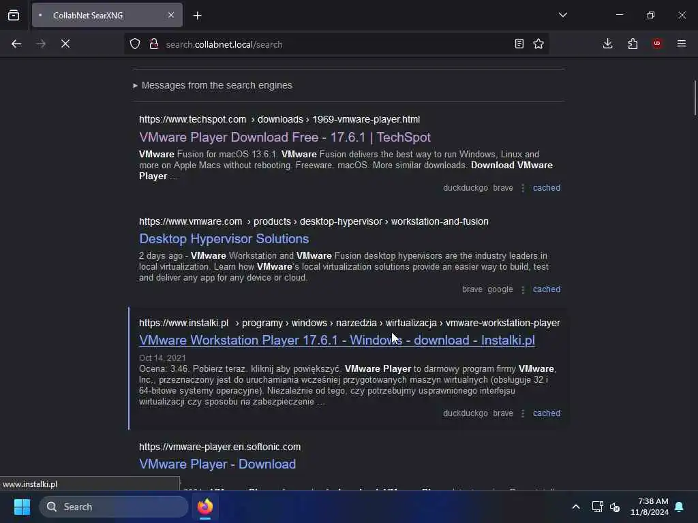Open VMware Workstation Player Instalki.pl result

337,340
